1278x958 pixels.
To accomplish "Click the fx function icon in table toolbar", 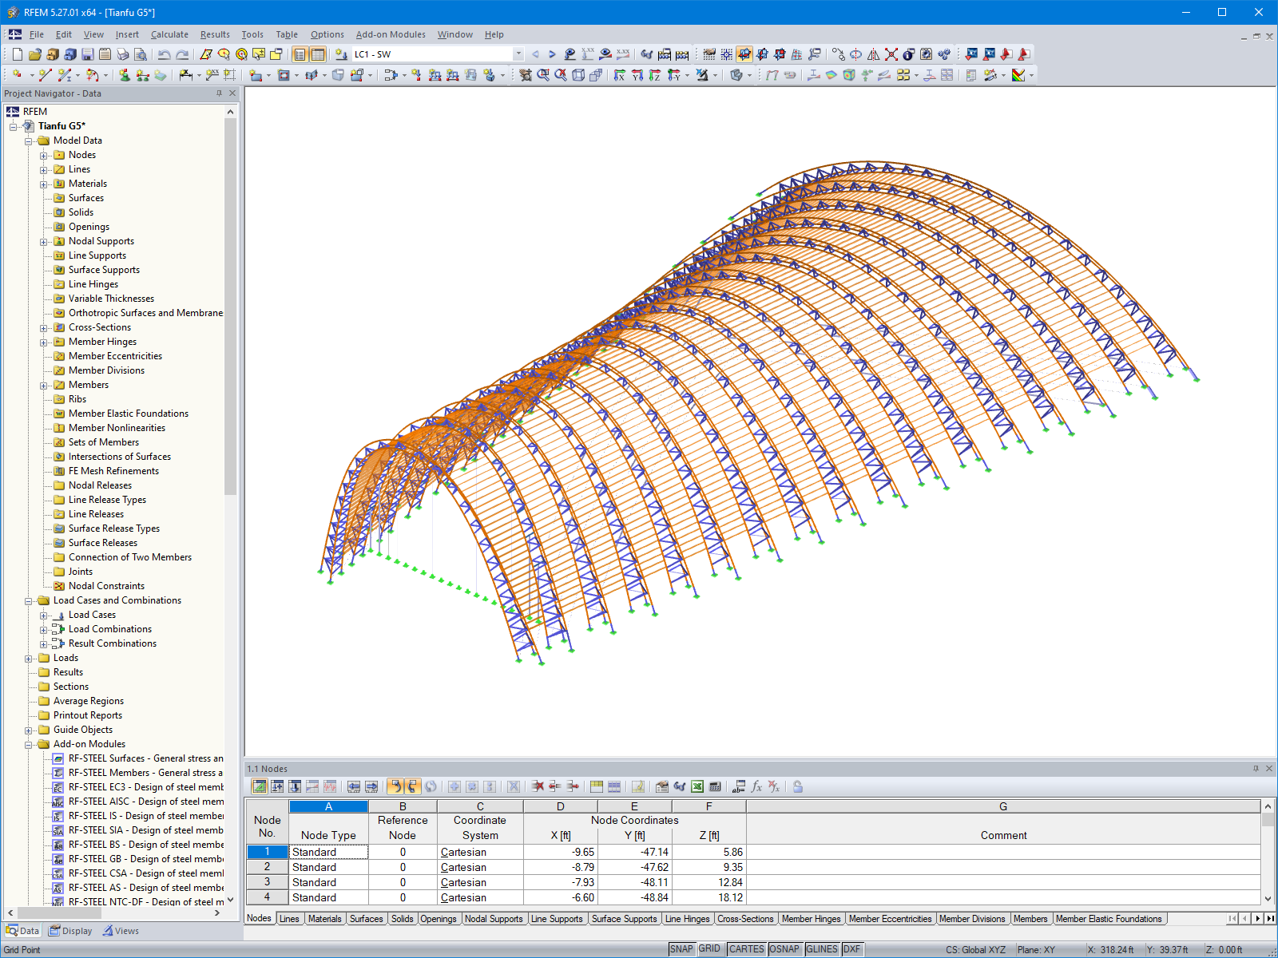I will [757, 788].
